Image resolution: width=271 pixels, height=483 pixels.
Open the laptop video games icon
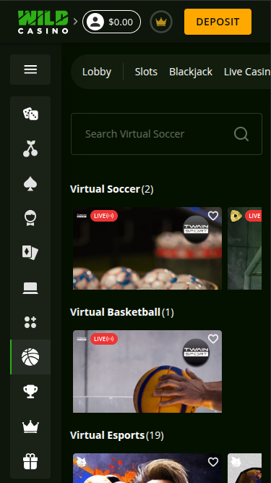(30, 288)
